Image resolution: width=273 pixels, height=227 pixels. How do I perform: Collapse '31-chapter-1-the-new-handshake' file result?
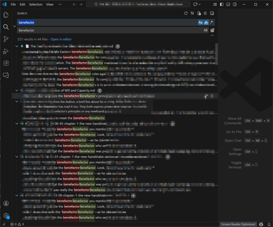coord(17,157)
